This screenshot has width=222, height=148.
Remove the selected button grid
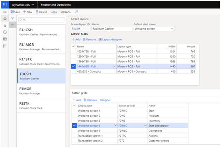90,100
